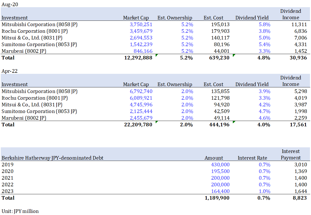The width and height of the screenshot is (311, 215).
Task: Select est. cost 135,855
Action: click(x=221, y=91)
